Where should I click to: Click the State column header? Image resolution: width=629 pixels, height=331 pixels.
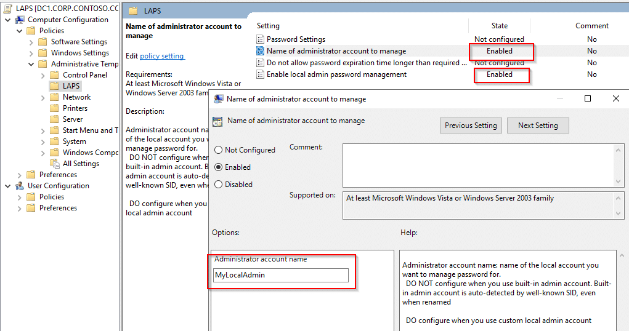click(500, 26)
